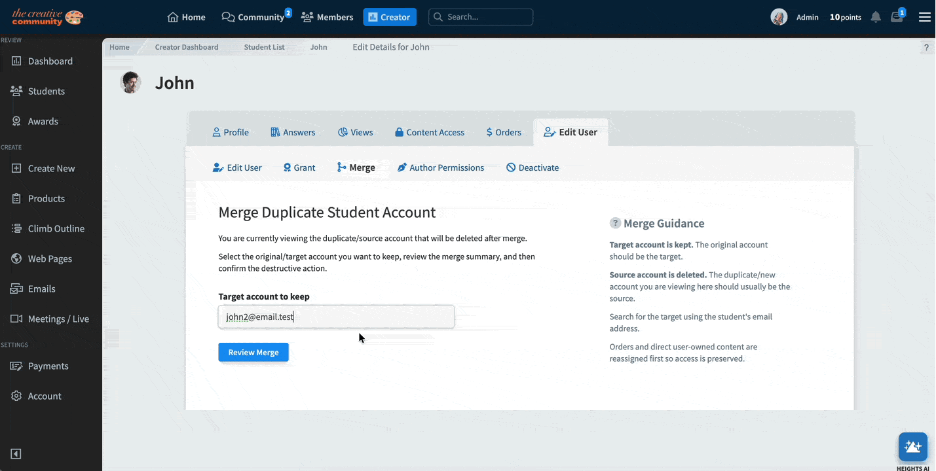
Task: Click the Merge Guidance question icon
Action: pyautogui.click(x=615, y=223)
